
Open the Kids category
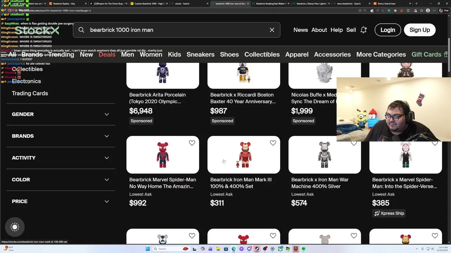[x=174, y=54]
